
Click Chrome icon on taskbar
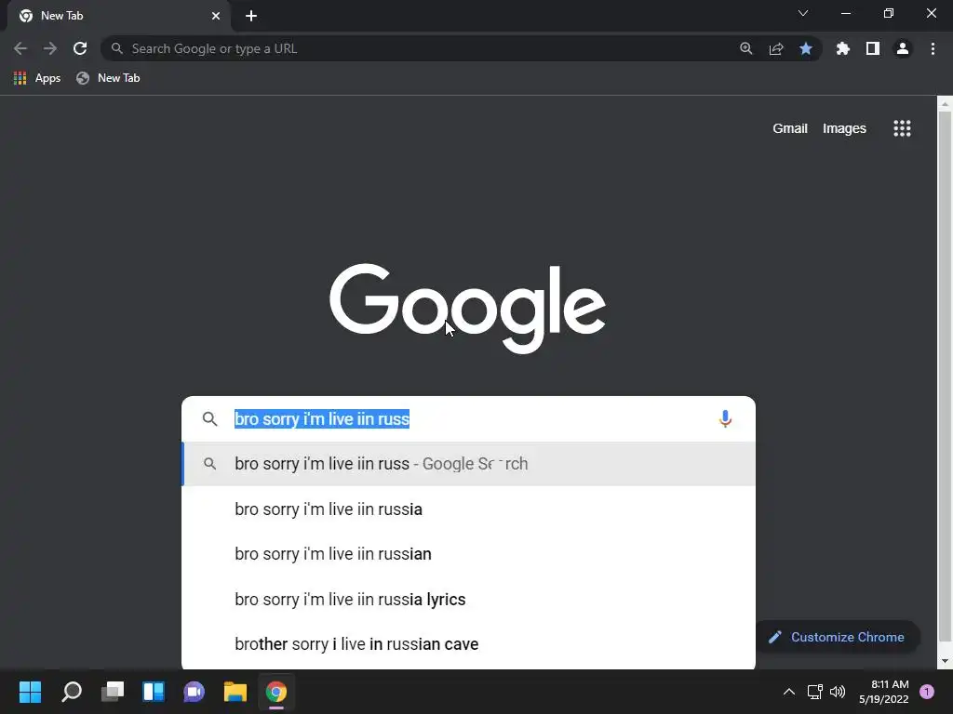275,692
